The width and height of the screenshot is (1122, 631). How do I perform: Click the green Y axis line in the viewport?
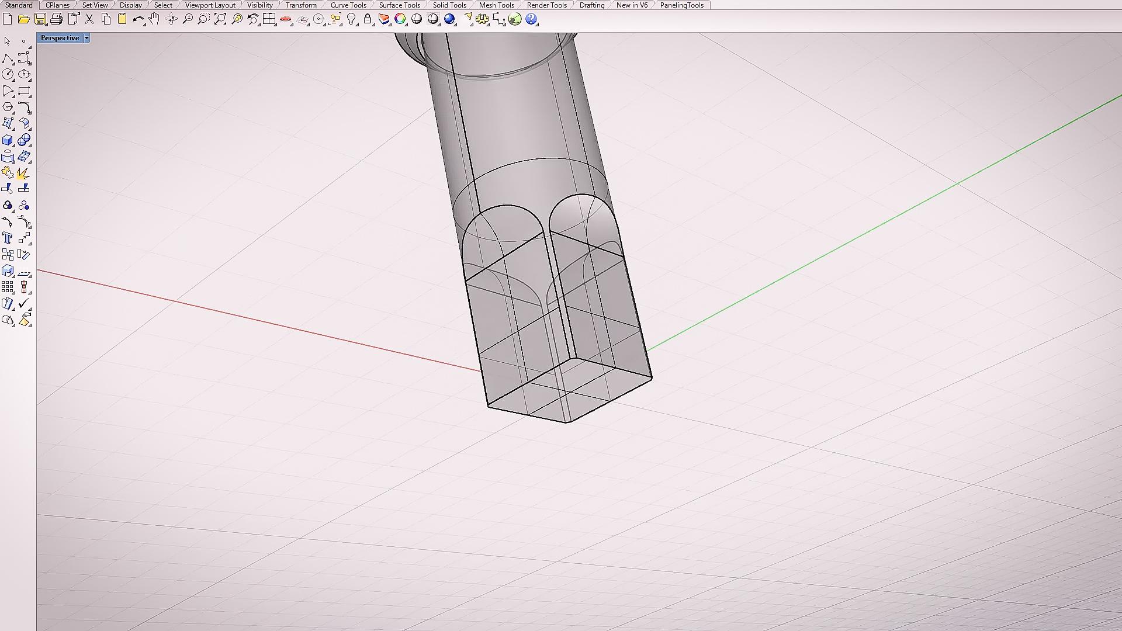click(x=877, y=227)
